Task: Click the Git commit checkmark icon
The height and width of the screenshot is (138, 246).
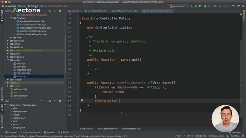Action: pos(224,6)
